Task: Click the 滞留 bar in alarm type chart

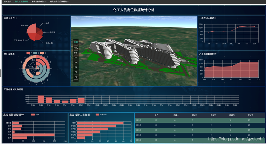Action: click(x=34, y=135)
